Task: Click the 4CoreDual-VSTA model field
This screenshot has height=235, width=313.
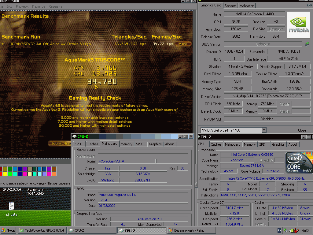Action: click(x=127, y=161)
